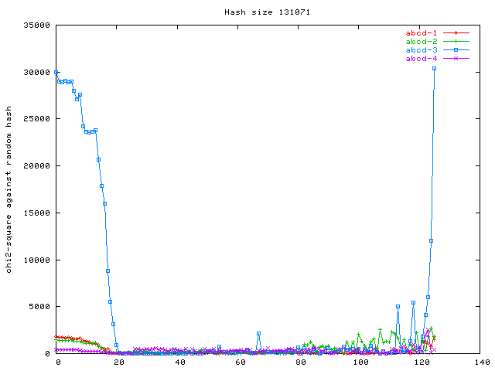Click the y-axis value 15000
The height and width of the screenshot is (371, 495).
click(36, 213)
